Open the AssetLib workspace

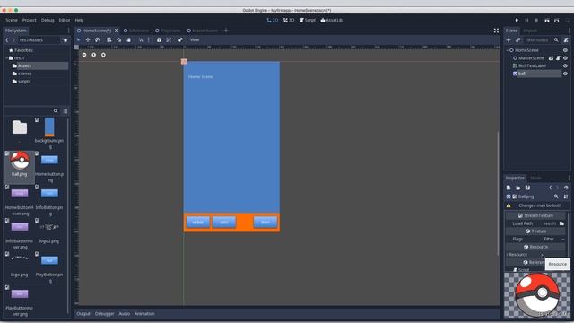[331, 20]
